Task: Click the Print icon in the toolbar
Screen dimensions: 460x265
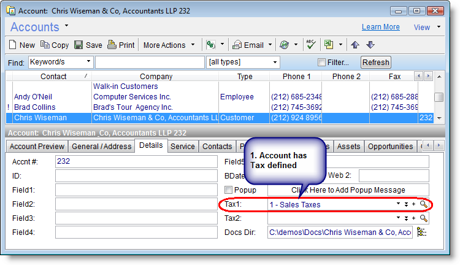Action: tap(112, 45)
